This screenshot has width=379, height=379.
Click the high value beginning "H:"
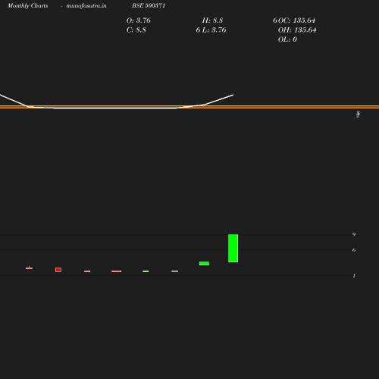tap(212, 20)
